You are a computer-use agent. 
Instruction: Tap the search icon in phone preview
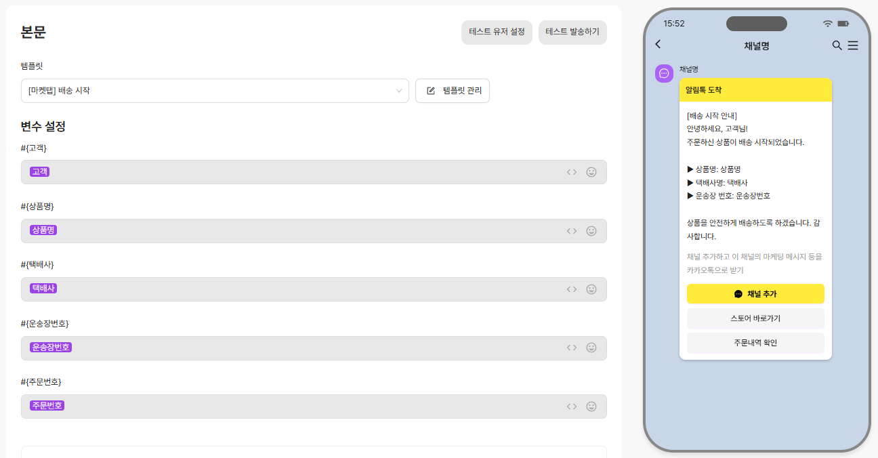837,45
